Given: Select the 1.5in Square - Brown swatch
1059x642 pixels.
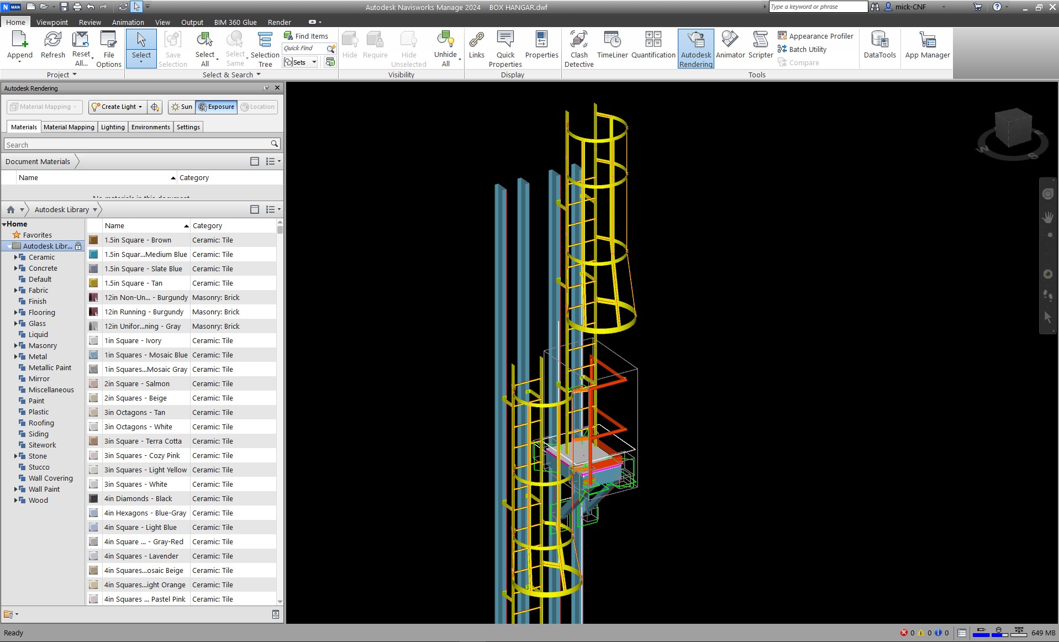Looking at the screenshot, I should 94,240.
